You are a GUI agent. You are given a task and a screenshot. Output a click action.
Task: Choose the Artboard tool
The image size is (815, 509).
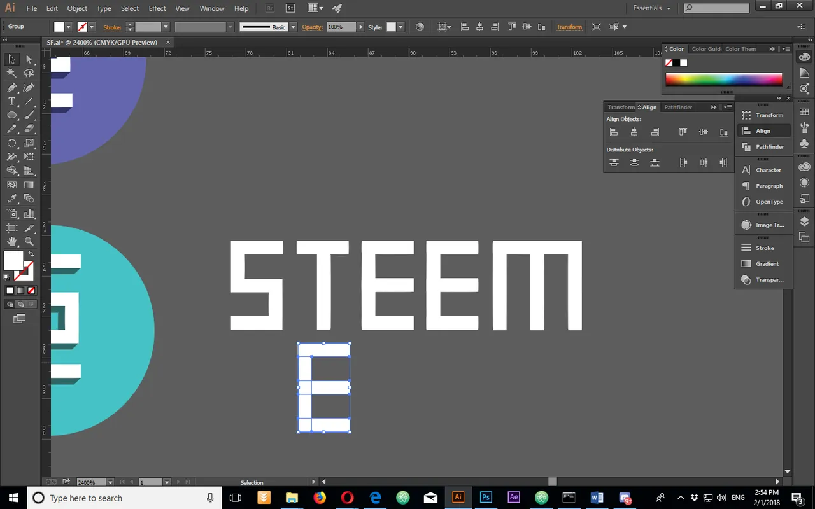click(x=11, y=228)
